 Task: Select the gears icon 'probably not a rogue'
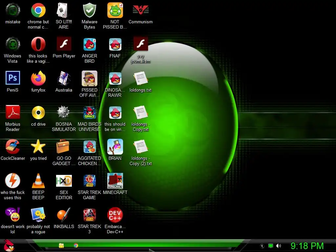(x=38, y=215)
